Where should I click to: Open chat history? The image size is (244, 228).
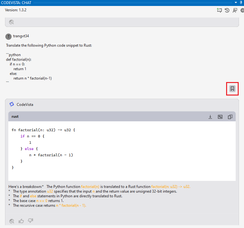pos(227,10)
